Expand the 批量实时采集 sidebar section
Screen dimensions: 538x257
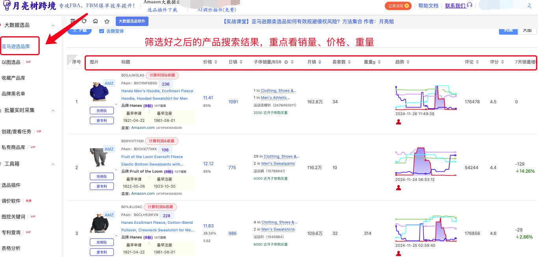point(53,111)
